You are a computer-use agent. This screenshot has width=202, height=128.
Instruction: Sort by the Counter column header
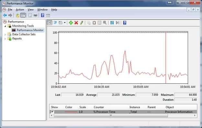coord(99,107)
